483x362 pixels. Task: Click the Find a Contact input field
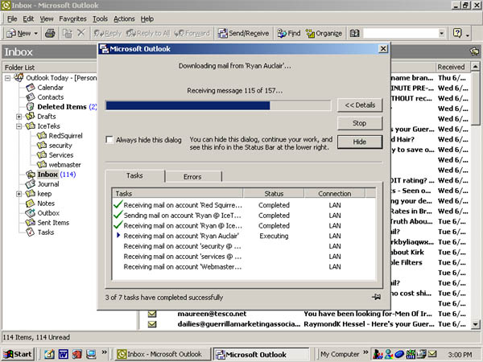point(400,33)
